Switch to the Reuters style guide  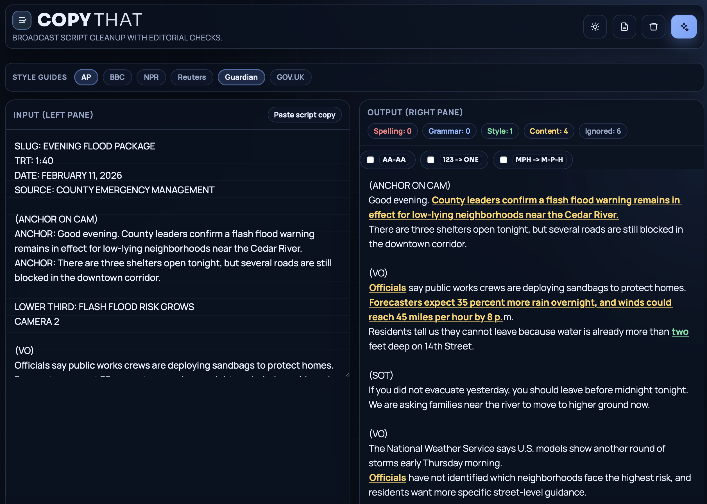(x=191, y=77)
